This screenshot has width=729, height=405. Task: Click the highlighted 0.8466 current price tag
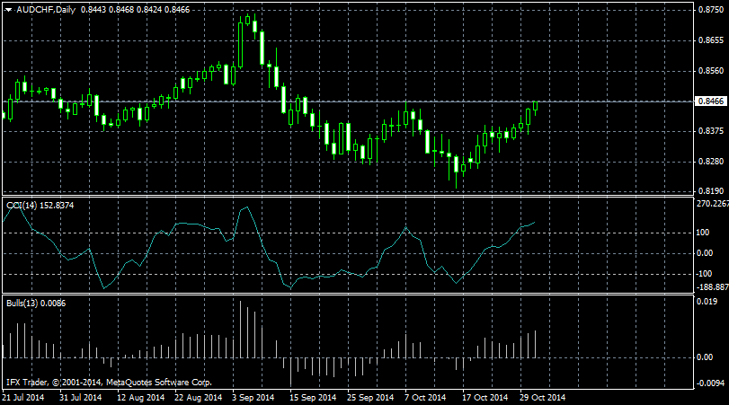coord(710,101)
